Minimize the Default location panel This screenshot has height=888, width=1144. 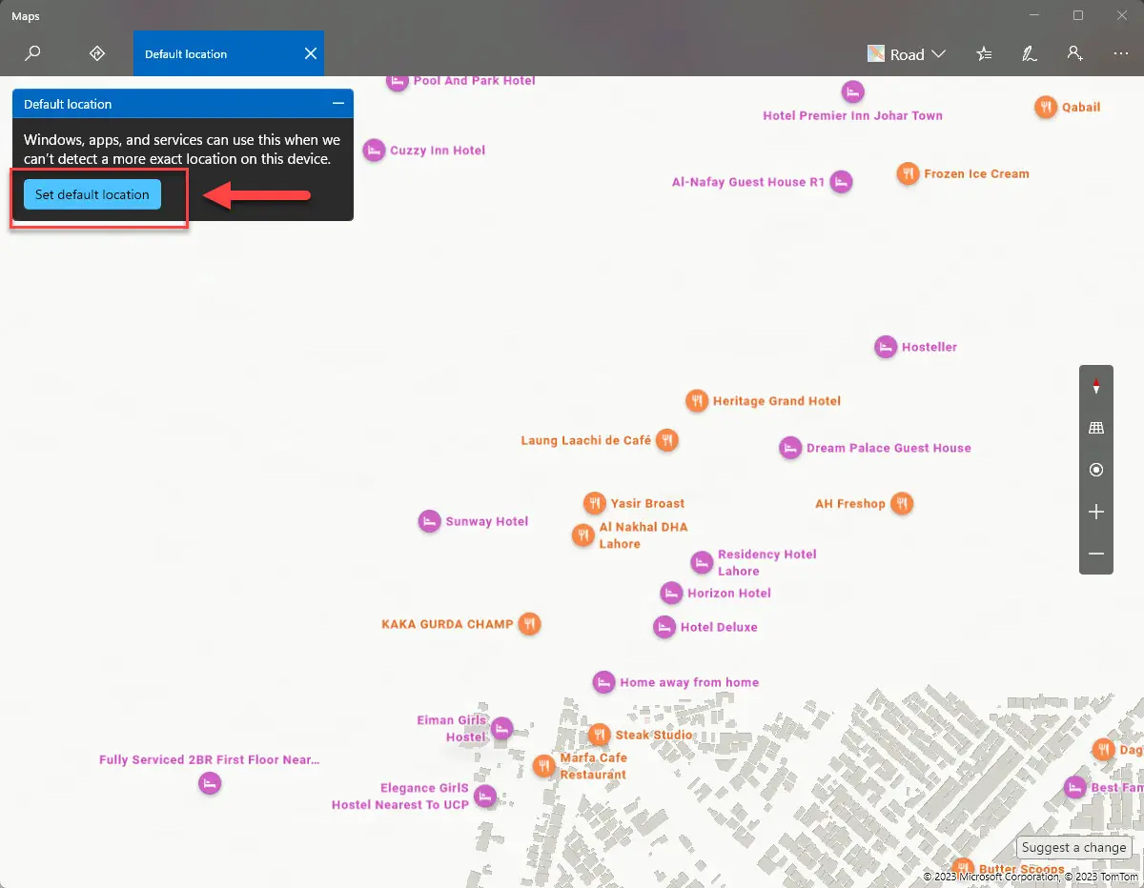337,104
